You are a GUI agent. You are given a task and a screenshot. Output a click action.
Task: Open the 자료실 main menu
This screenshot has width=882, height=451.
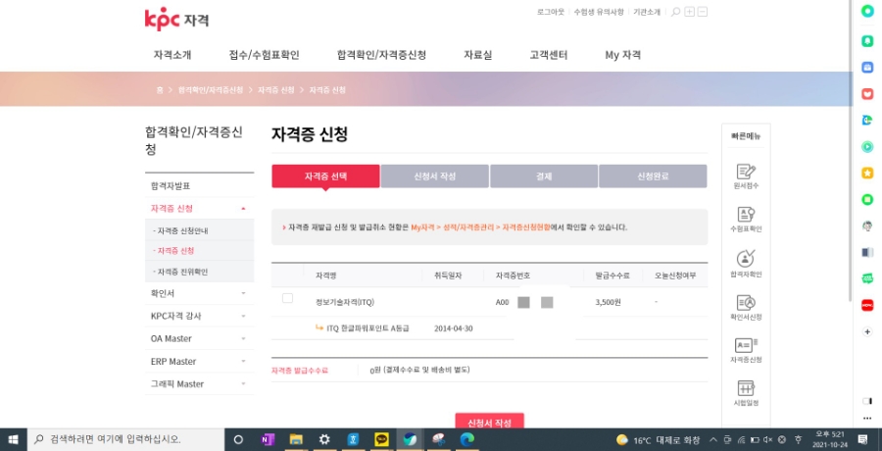click(478, 55)
